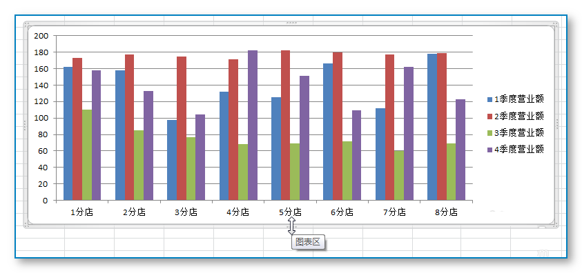Select the purple 4季度 bar of 3分店
Image resolution: width=582 pixels, height=273 pixels.
click(200, 157)
